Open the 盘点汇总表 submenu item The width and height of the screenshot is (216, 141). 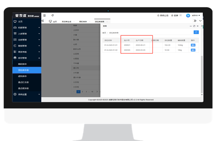click(x=27, y=82)
